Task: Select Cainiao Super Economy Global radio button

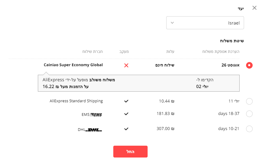Action: pyautogui.click(x=249, y=65)
